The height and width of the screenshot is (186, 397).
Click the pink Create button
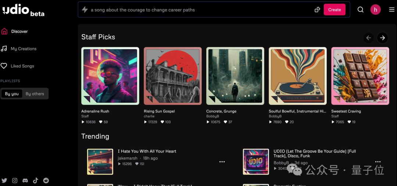point(335,10)
